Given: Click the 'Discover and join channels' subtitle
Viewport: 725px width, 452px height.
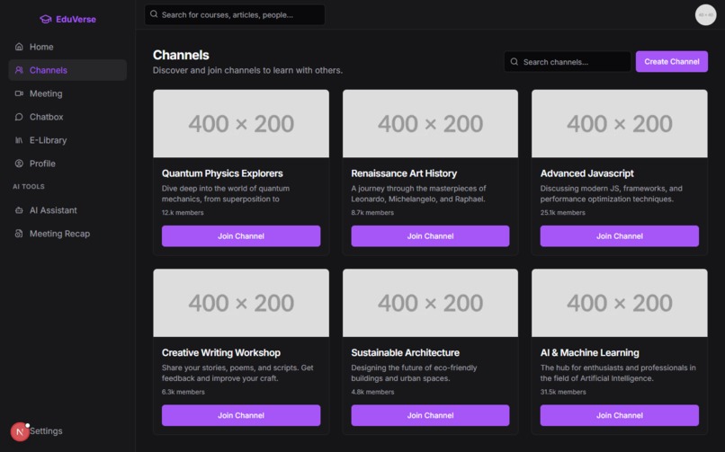Looking at the screenshot, I should pos(247,70).
